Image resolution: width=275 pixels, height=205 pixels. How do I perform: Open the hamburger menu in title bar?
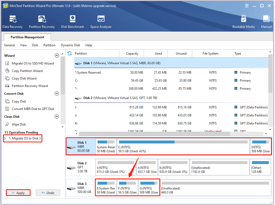pos(247,6)
